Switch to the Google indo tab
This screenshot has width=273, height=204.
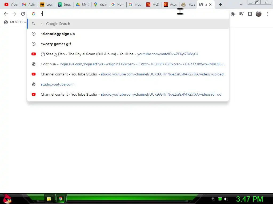pos(135,5)
